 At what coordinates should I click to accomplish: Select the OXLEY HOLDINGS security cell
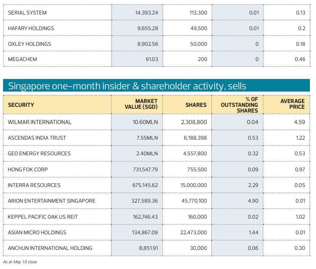coord(29,44)
